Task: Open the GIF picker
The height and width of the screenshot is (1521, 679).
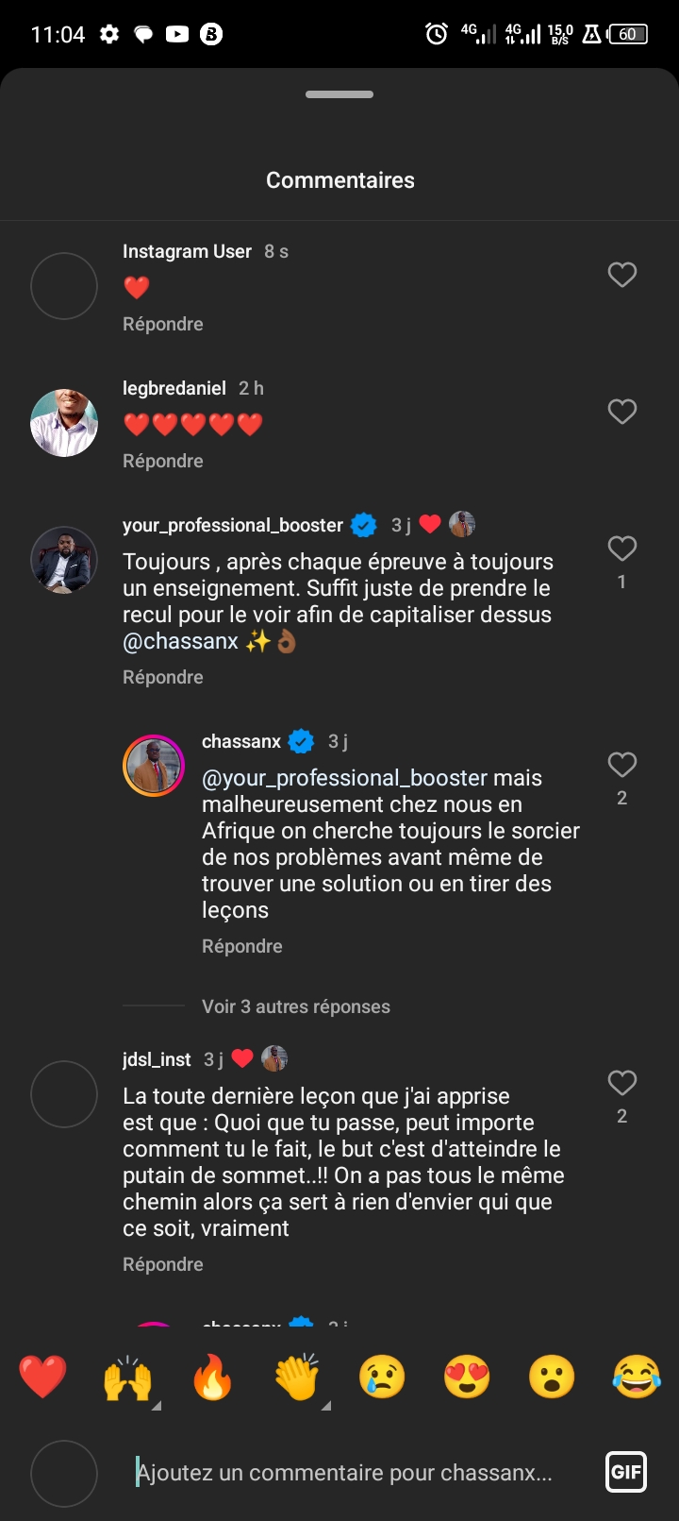Action: pyautogui.click(x=626, y=1472)
